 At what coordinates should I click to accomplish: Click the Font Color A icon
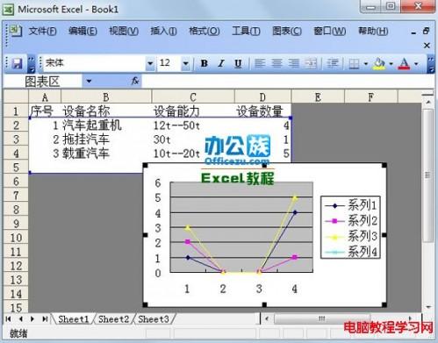(404, 63)
